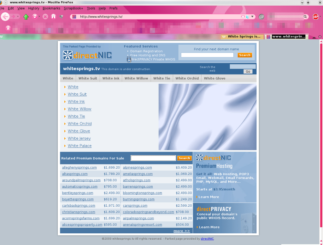Open the dropdown arrow beside the reload icon
Viewport: 323px width, 245px height.
click(x=39, y=16)
